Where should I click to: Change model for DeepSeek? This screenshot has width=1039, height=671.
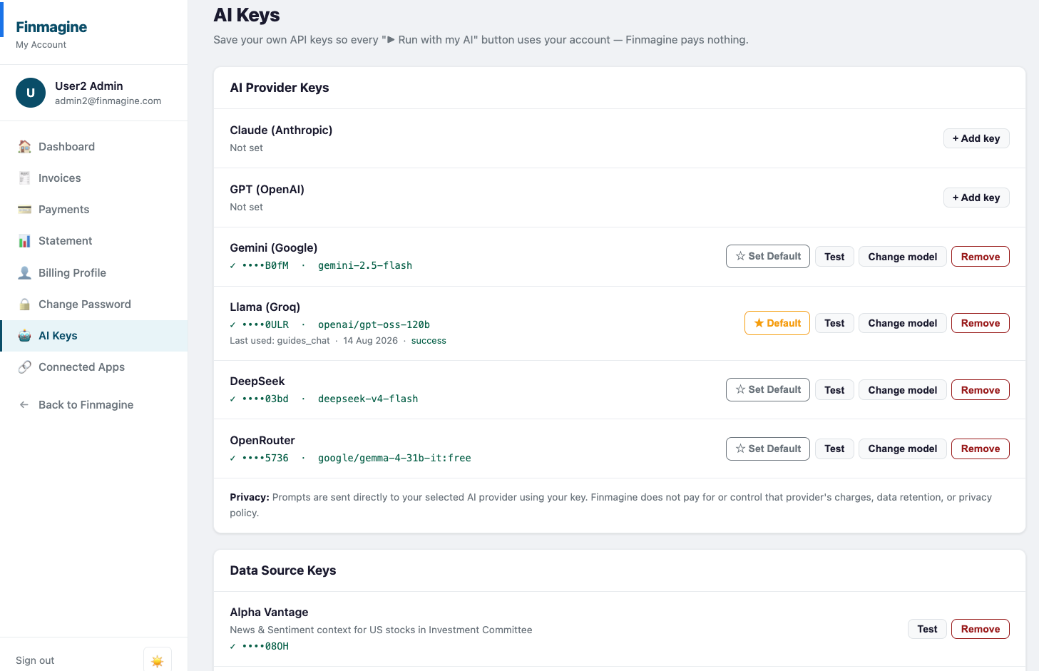point(903,390)
